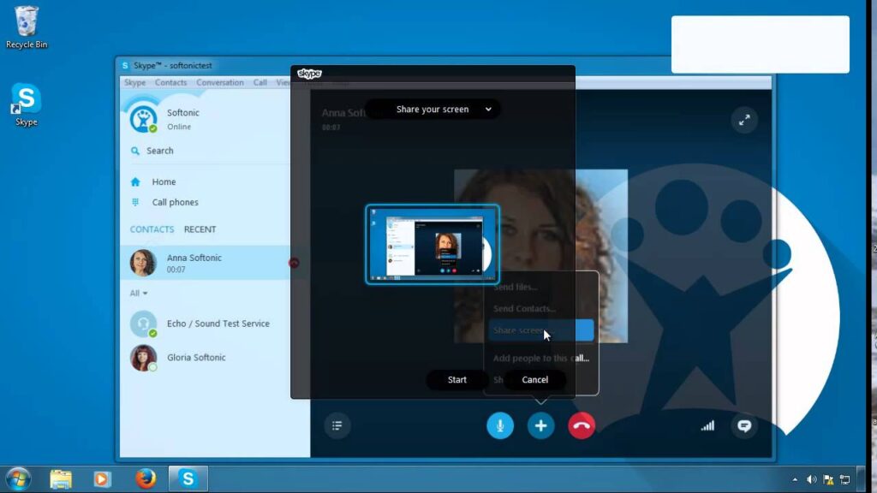Show hidden tray icons arrow

[795, 479]
